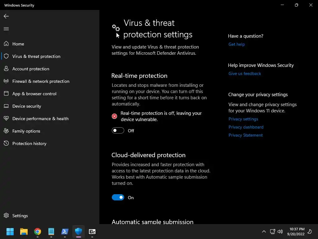Open the Windows Start menu
Image resolution: width=318 pixels, height=239 pixels.
10,232
